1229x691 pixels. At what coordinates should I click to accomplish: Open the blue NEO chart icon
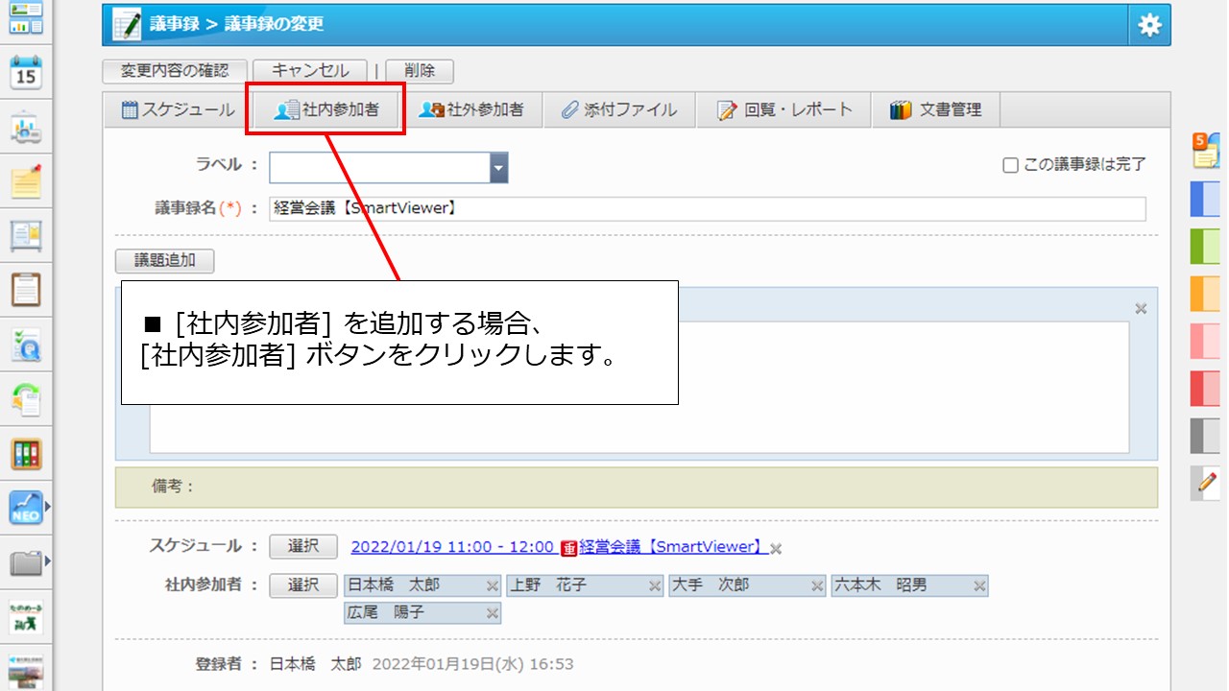[26, 508]
